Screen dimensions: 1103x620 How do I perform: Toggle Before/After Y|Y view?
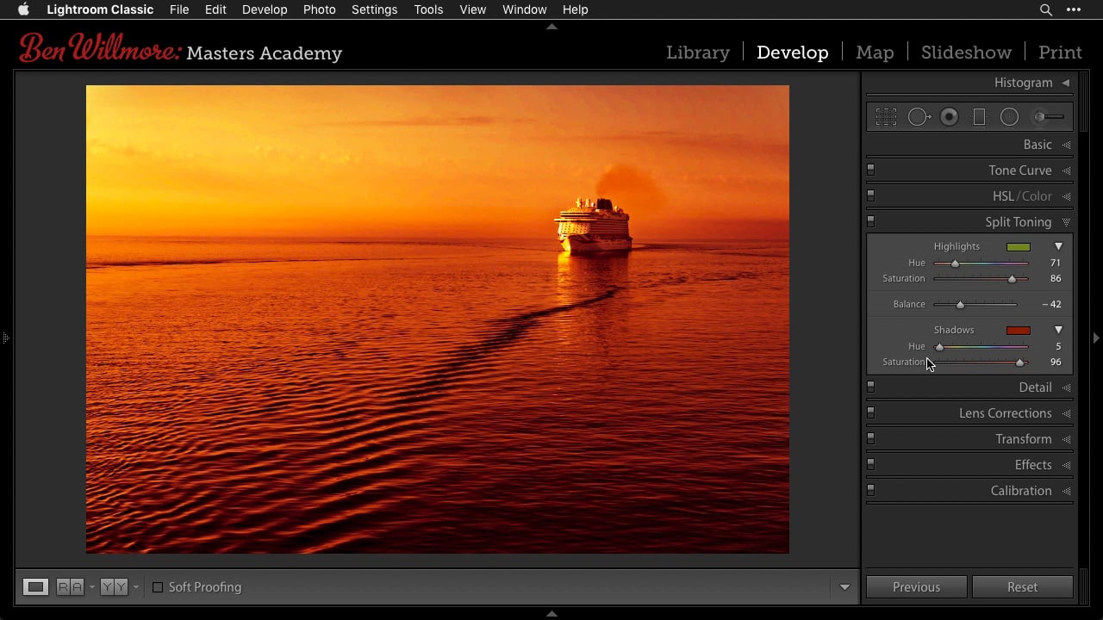pyautogui.click(x=114, y=587)
